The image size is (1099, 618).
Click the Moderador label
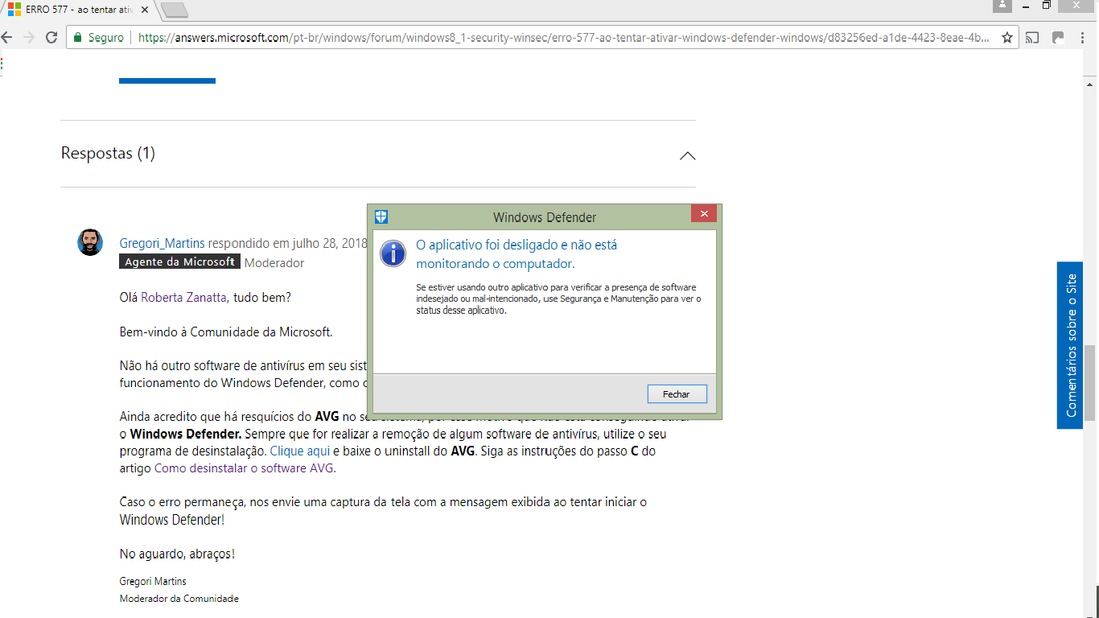click(x=274, y=263)
